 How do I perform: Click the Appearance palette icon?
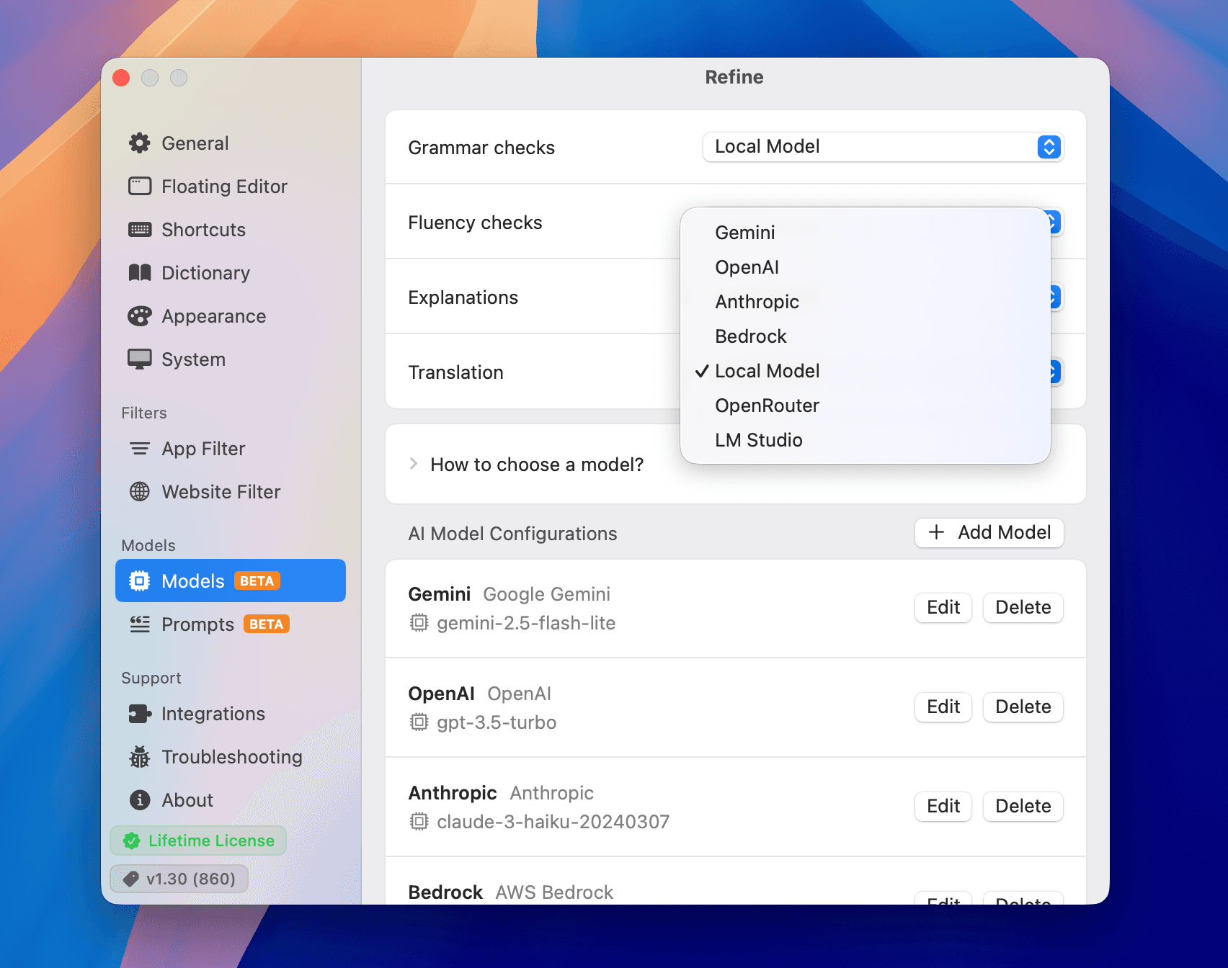140,316
